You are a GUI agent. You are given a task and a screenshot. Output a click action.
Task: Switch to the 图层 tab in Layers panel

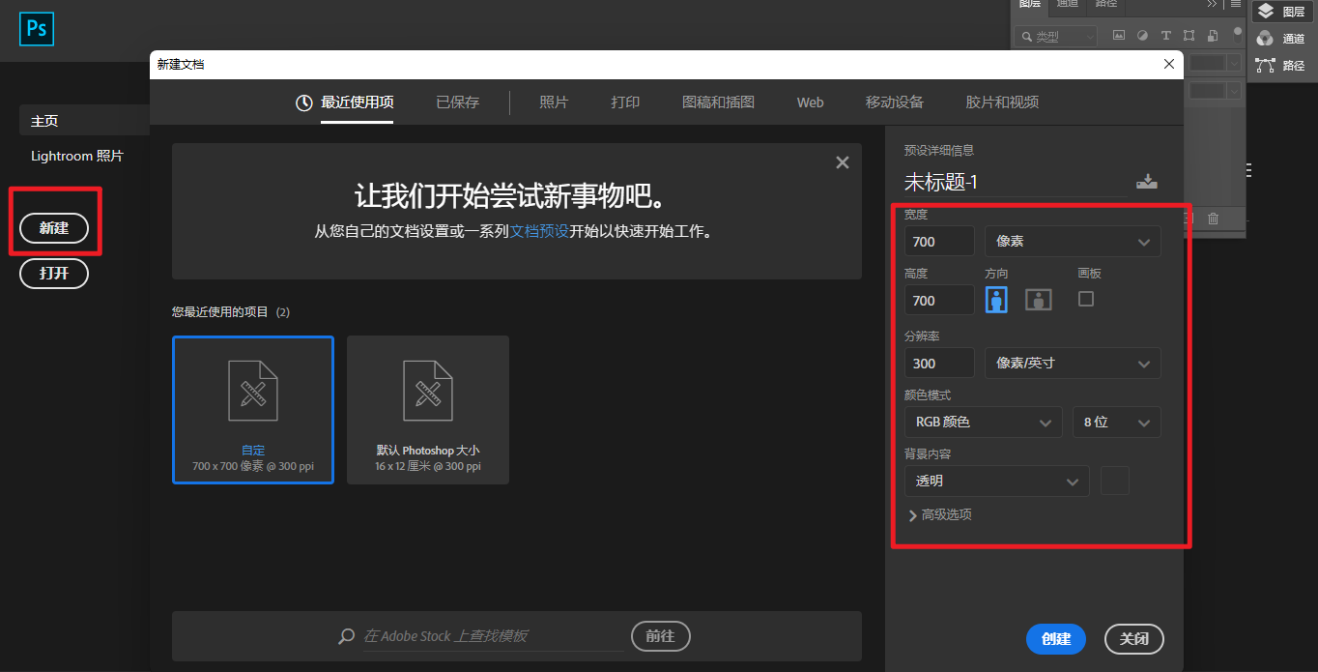tap(1031, 4)
